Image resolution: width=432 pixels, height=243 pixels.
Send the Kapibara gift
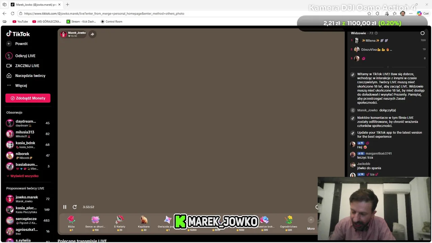pos(143,223)
